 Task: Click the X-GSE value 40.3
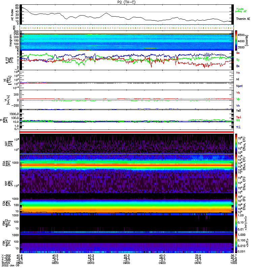coord(91,255)
